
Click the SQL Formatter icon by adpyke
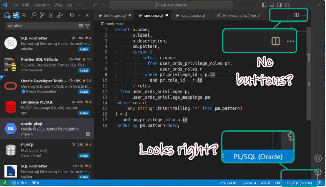tap(11, 43)
